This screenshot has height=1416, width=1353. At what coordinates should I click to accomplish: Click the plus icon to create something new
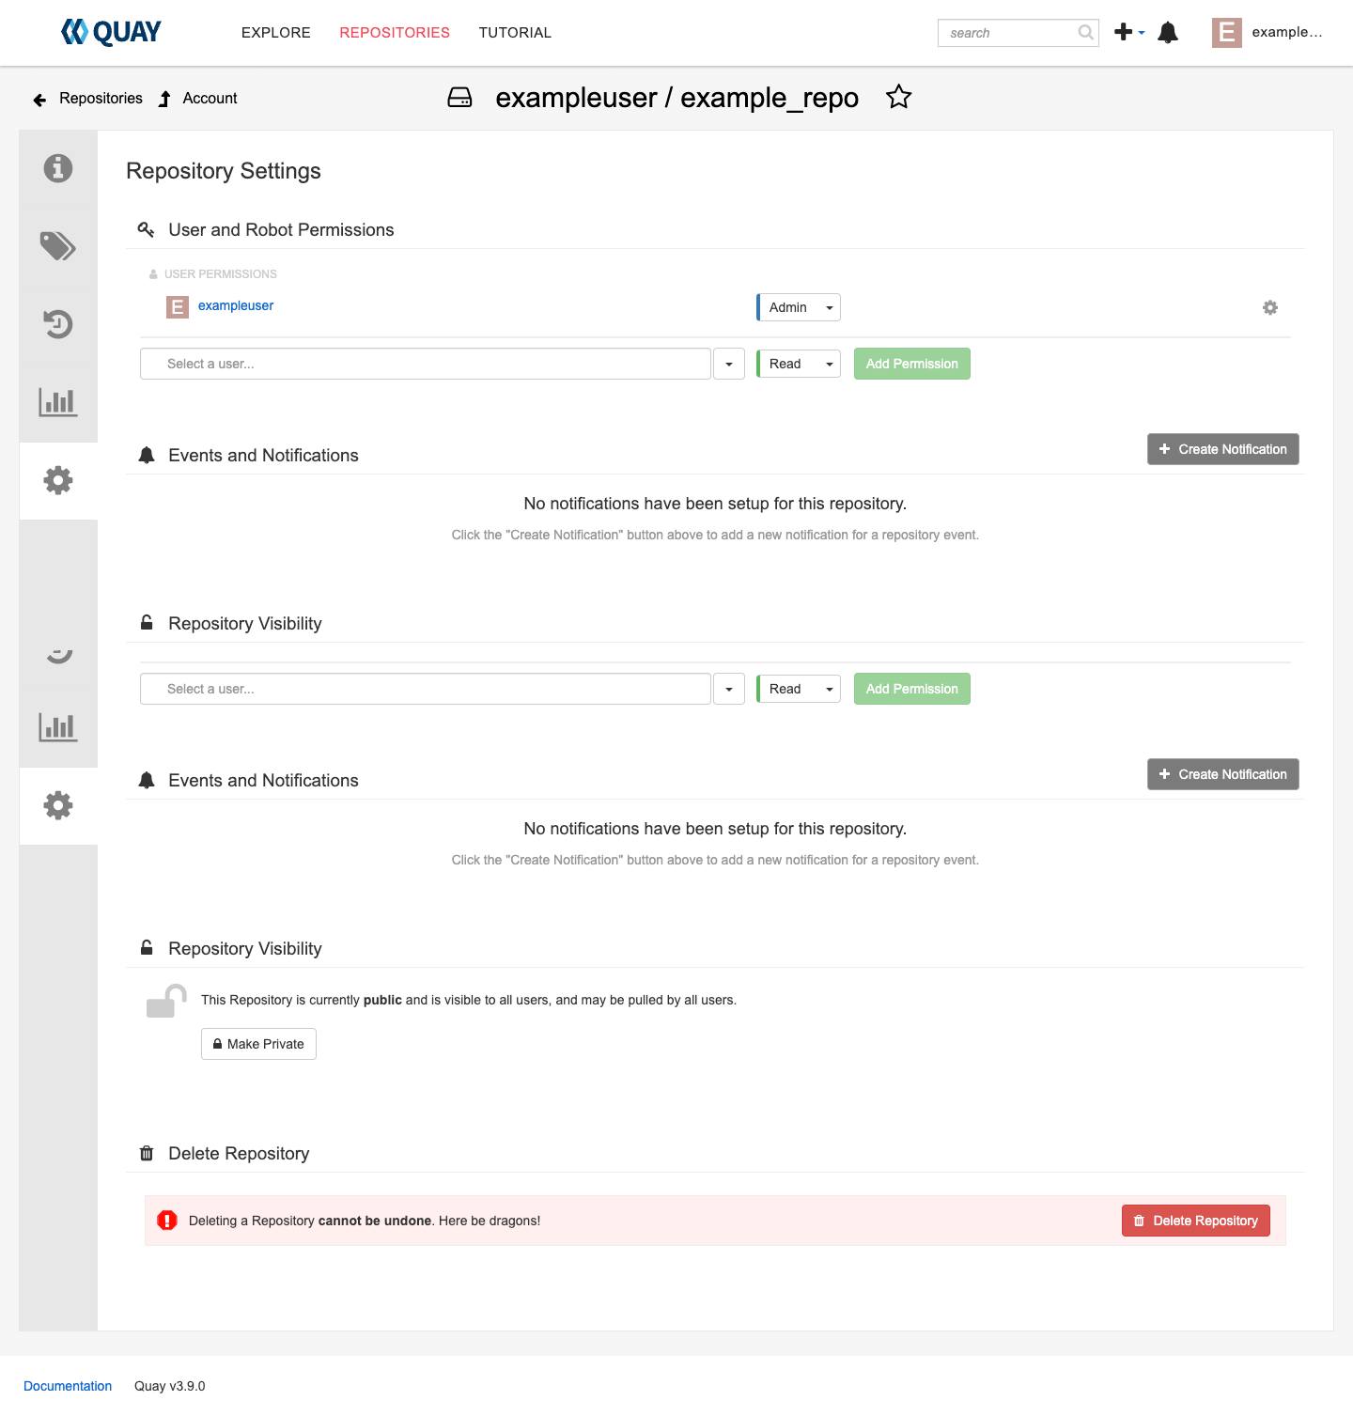pos(1122,31)
